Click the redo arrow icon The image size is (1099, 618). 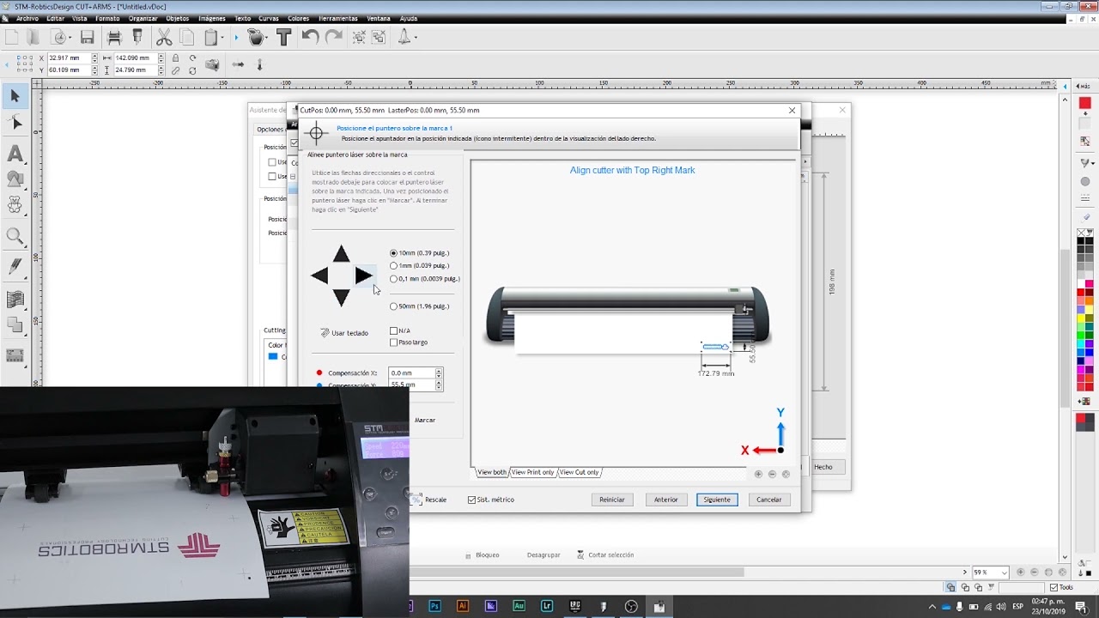pyautogui.click(x=334, y=37)
